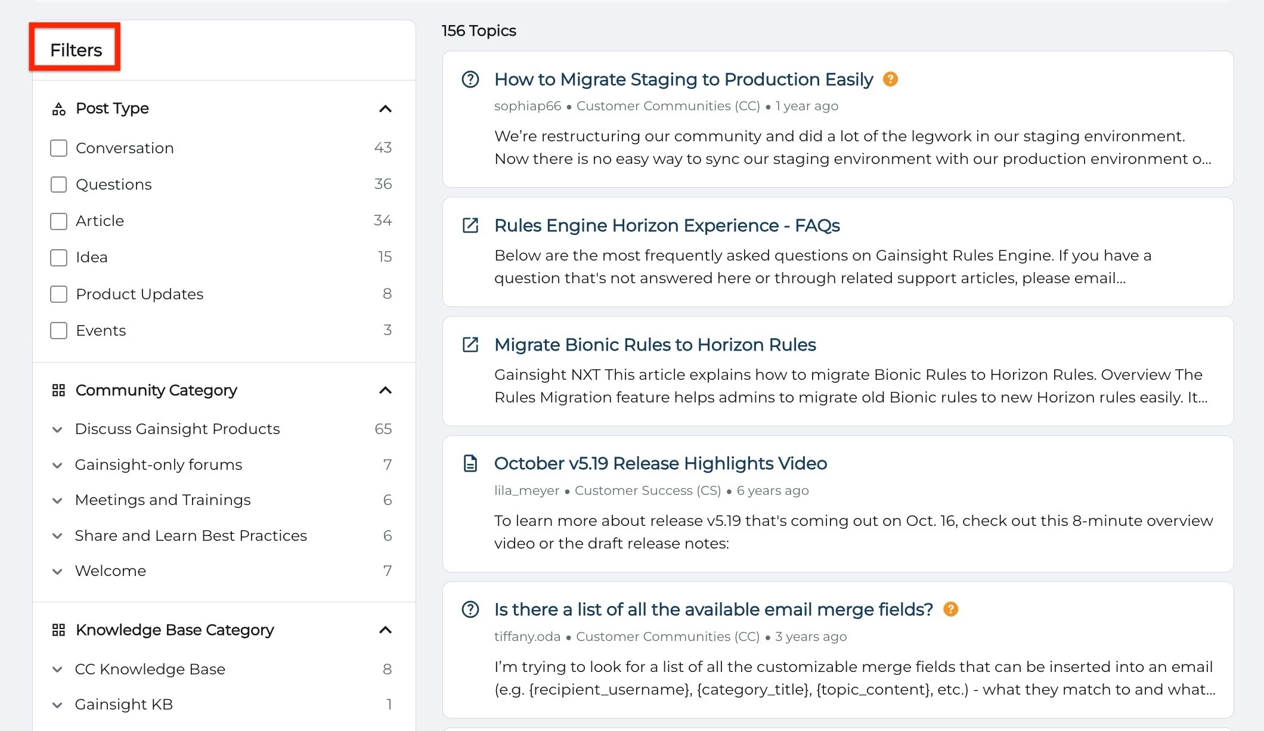This screenshot has height=731, width=1264.
Task: Open Rules Engine Horizon Experience - FAQs
Action: pos(667,225)
